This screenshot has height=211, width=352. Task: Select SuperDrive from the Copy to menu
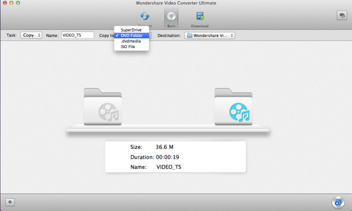coord(131,30)
